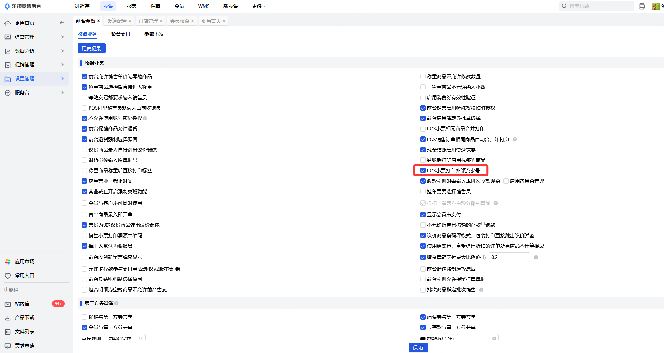This screenshot has width=664, height=353.
Task: Click the help icon beside 批次商品指定批次销售
Action: pyautogui.click(x=481, y=290)
